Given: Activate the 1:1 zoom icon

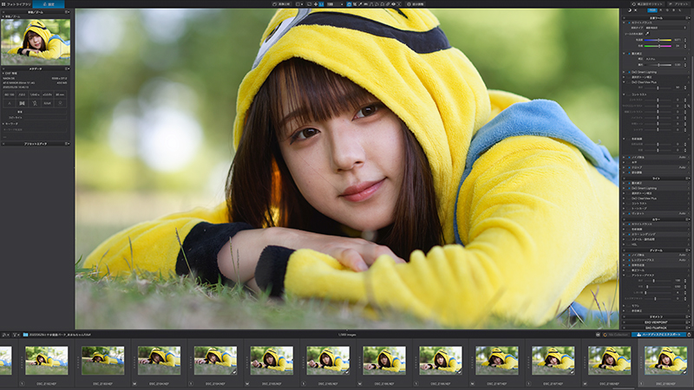Looking at the screenshot, I should coord(321,4).
